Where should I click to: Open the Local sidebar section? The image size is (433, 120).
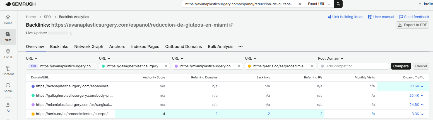8,54
